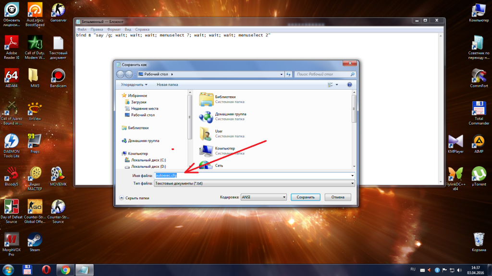Open Google Chrome from the taskbar
This screenshot has width=492, height=276.
(x=65, y=270)
